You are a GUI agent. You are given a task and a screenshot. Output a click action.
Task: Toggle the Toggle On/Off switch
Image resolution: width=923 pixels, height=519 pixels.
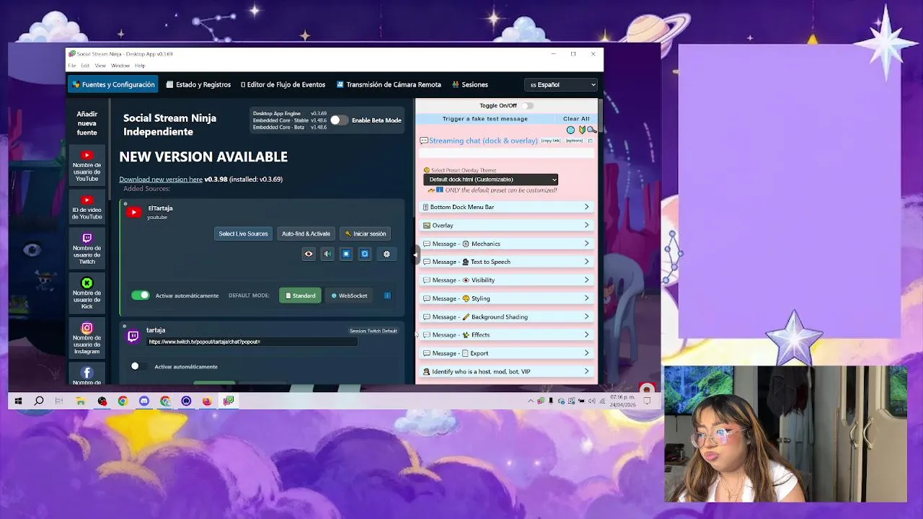point(528,105)
